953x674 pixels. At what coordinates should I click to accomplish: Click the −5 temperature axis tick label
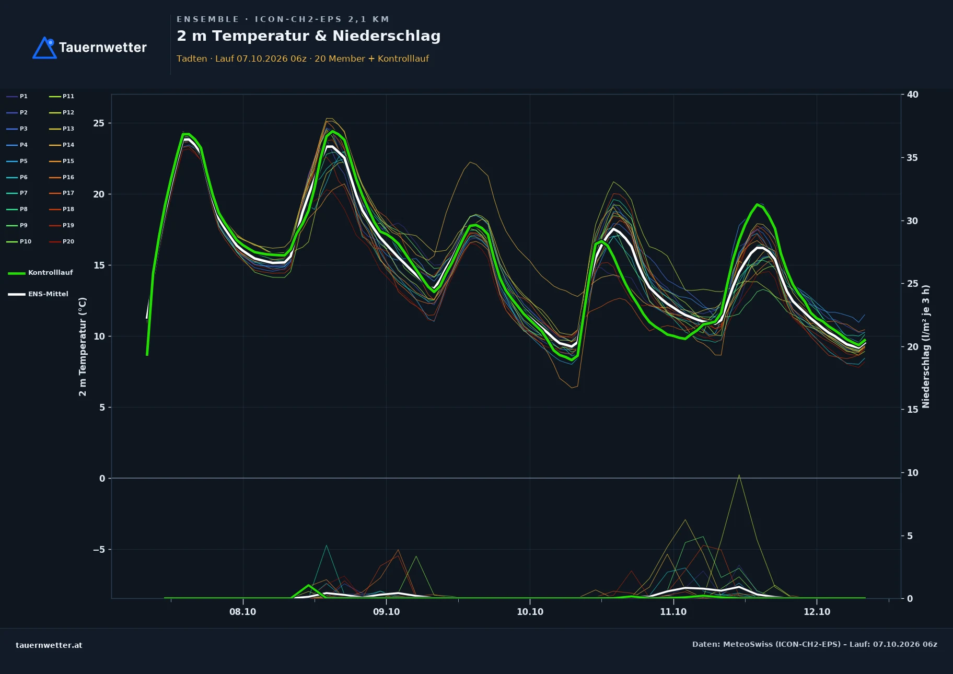(99, 550)
